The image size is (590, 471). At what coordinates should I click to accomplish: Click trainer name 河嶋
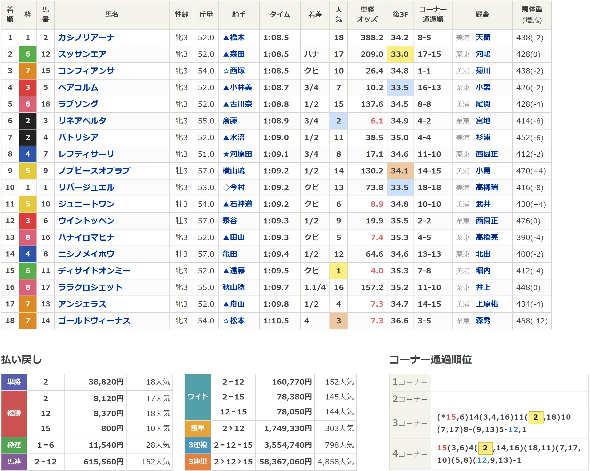(483, 54)
